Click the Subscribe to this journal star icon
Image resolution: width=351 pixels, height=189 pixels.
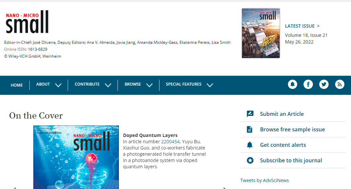pos(250,160)
